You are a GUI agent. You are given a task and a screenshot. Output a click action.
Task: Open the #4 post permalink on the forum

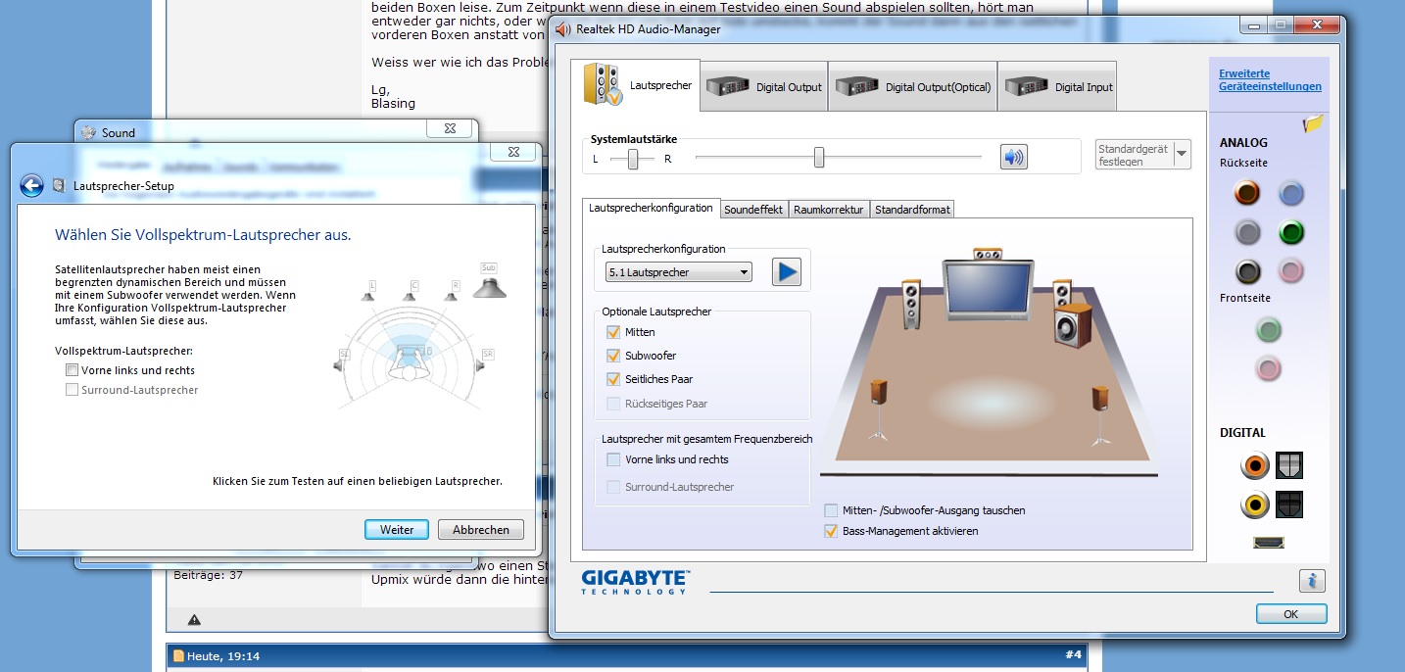coord(1073,654)
